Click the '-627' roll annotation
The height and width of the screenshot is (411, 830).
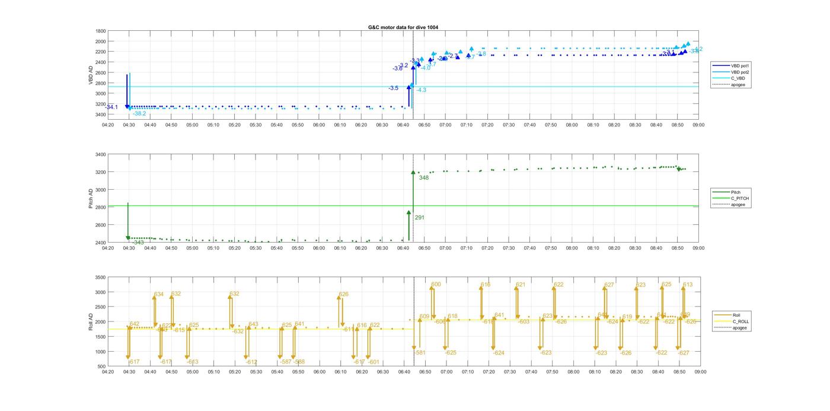684,353
